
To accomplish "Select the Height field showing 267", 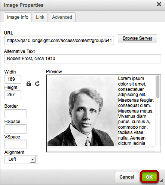I will click(13, 95).
